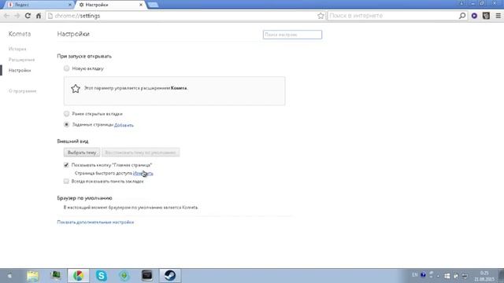Click 'Изменить' link for quick access page
Screen dimensions: 504x283
click(x=143, y=173)
